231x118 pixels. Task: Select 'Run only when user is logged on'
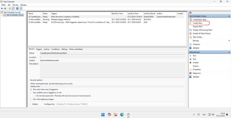[x=31, y=89]
